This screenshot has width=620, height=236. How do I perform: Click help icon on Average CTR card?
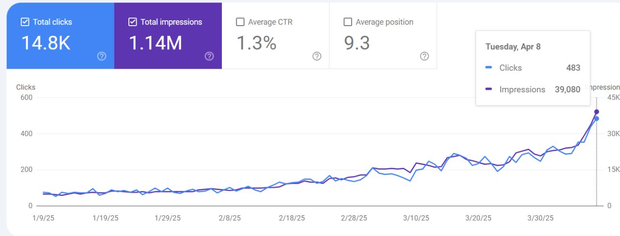click(x=317, y=56)
